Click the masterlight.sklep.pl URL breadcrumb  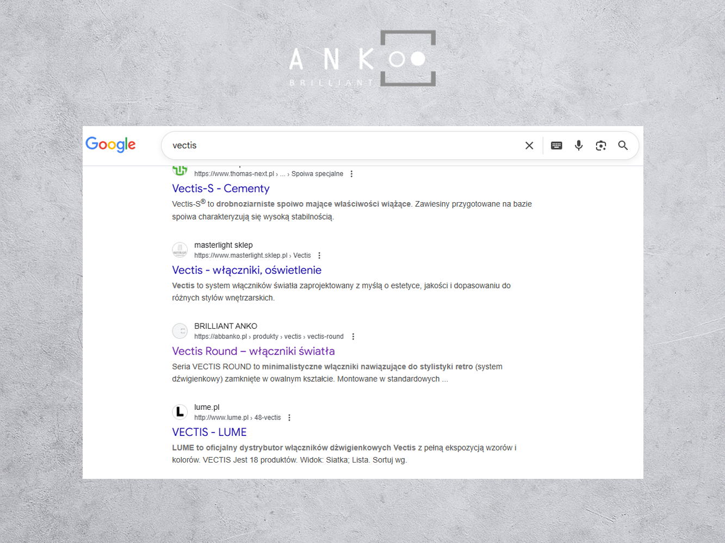[252, 255]
